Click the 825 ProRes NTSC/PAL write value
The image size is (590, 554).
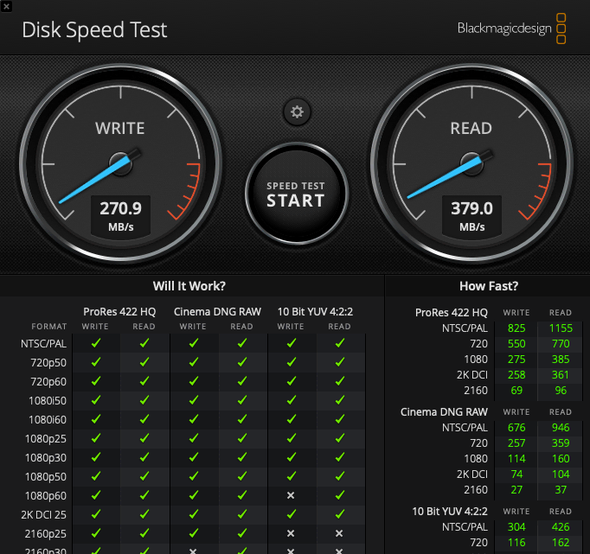[516, 328]
